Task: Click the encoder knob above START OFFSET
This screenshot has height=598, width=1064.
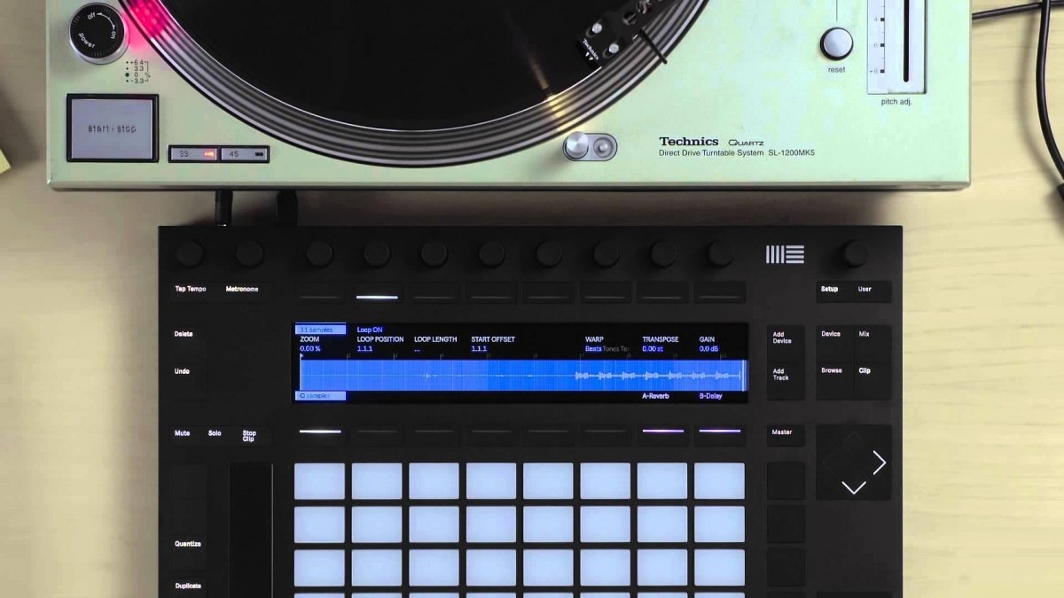Action: [491, 254]
